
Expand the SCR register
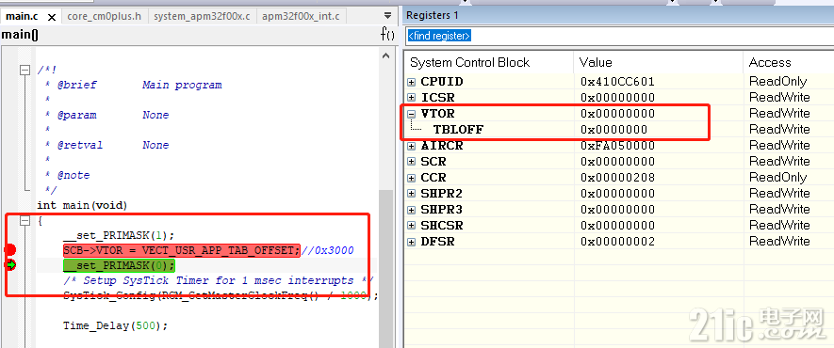(x=412, y=162)
